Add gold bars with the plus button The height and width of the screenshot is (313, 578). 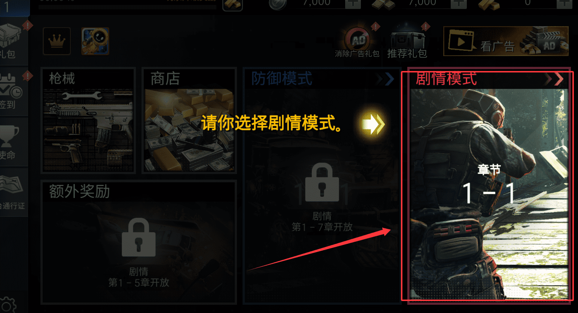coord(564,4)
